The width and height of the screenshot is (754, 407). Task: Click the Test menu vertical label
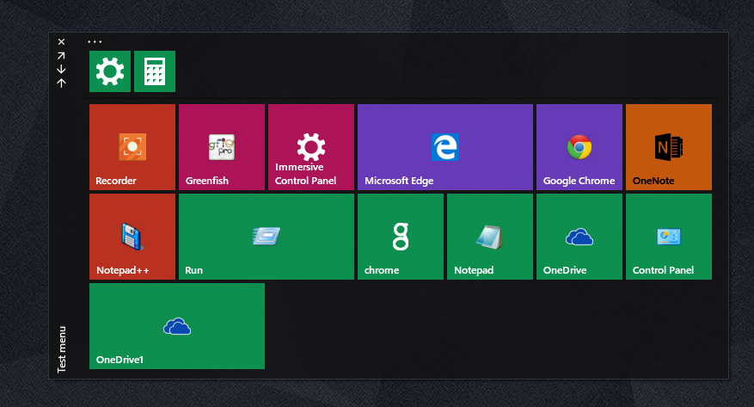coord(62,349)
